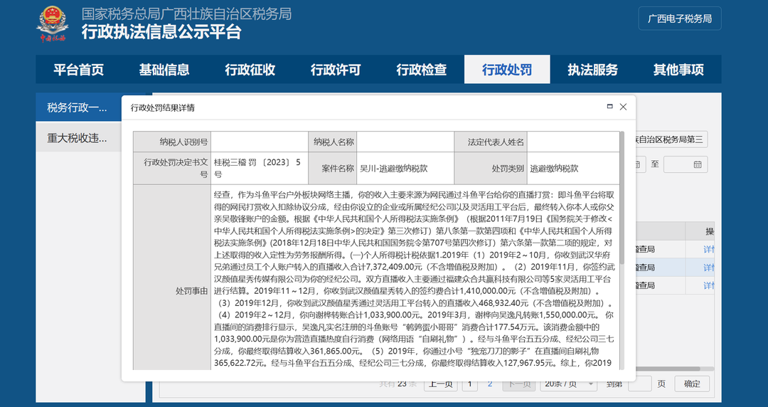Open the end date calendar picker
Image resolution: width=768 pixels, height=407 pixels.
click(697, 164)
